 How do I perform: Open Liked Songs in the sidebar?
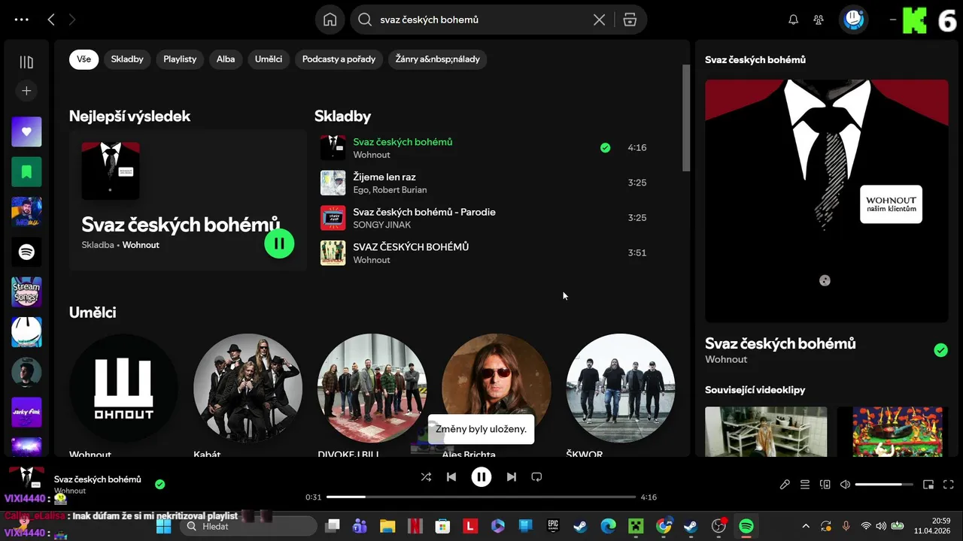pos(26,131)
